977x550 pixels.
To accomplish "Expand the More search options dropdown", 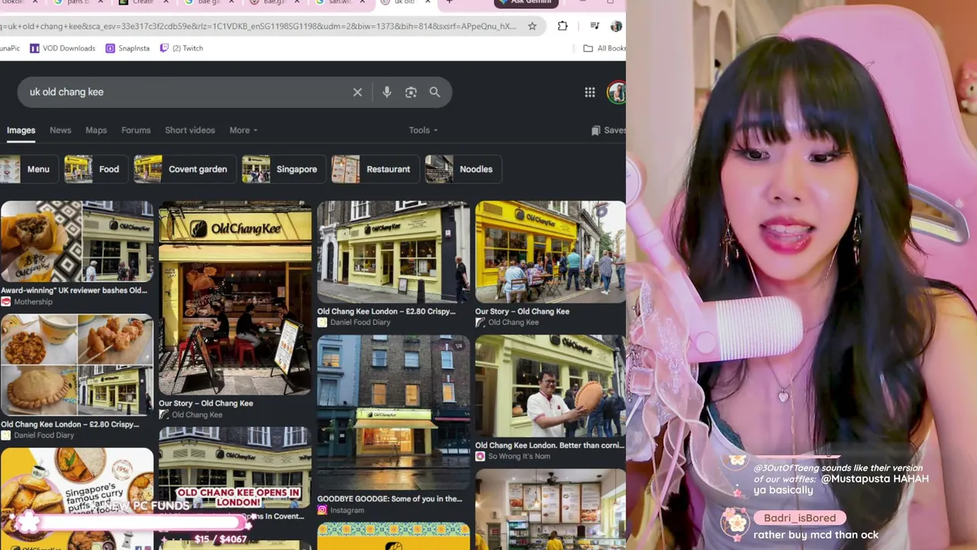I will click(x=243, y=130).
